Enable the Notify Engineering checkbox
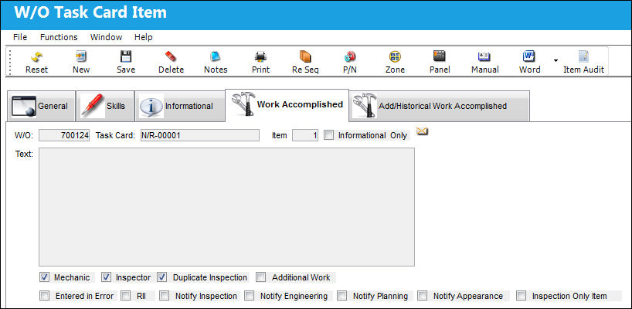 point(250,296)
